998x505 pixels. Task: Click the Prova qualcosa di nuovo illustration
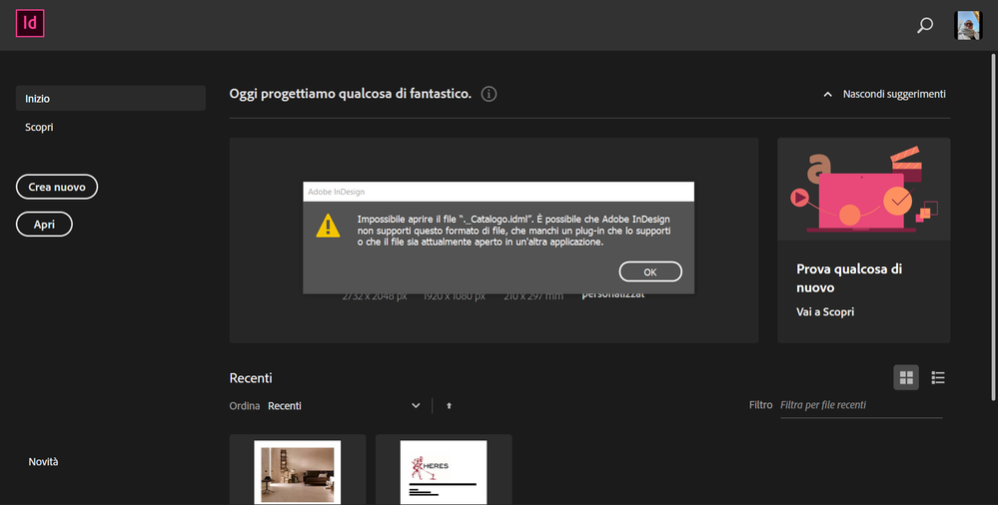[864, 189]
